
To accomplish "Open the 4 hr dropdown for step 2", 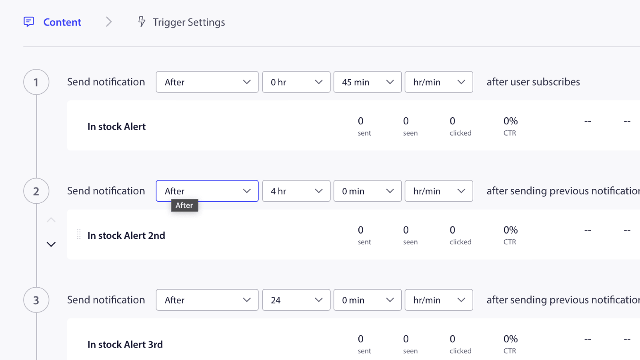I will coord(296,191).
